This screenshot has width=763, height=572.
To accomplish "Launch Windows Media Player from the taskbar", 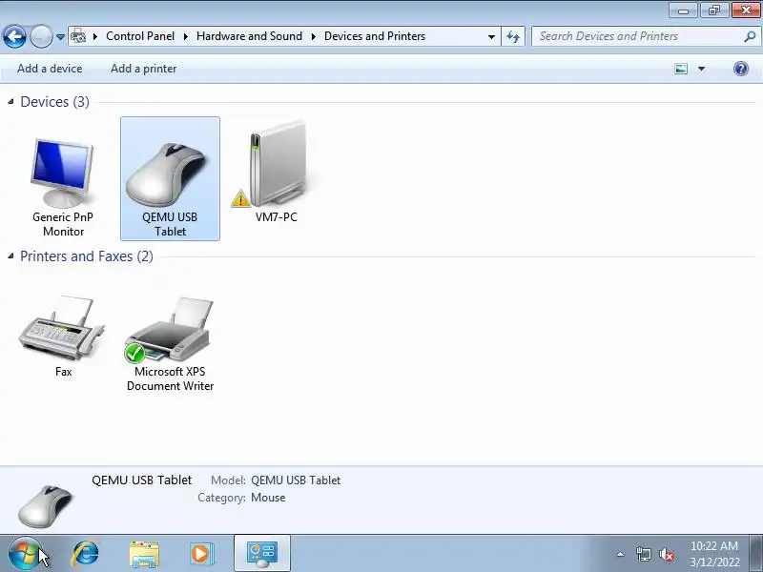I will click(x=201, y=554).
